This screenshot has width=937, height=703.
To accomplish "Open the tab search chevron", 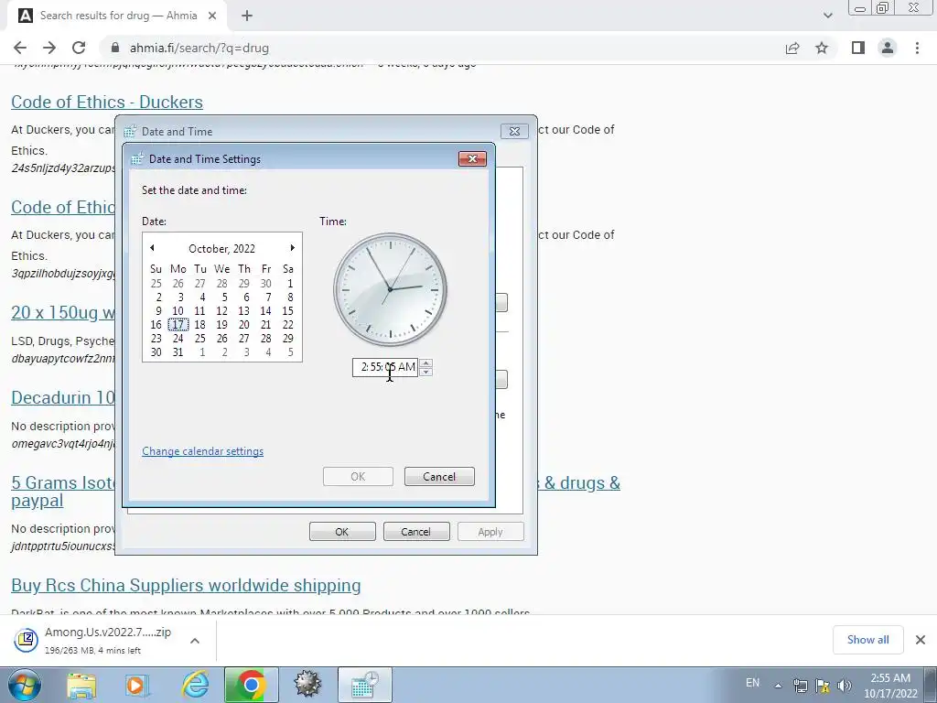I will coord(827,16).
